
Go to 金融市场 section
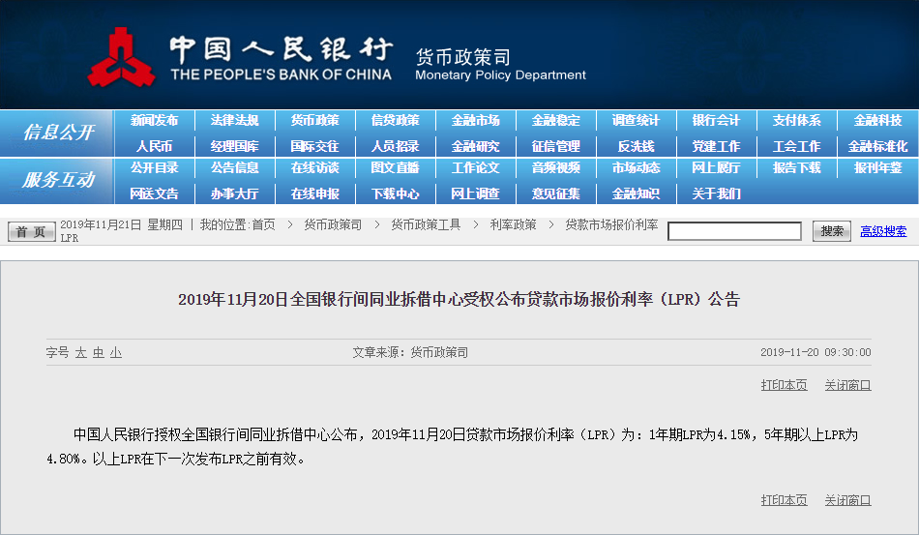pyautogui.click(x=475, y=121)
